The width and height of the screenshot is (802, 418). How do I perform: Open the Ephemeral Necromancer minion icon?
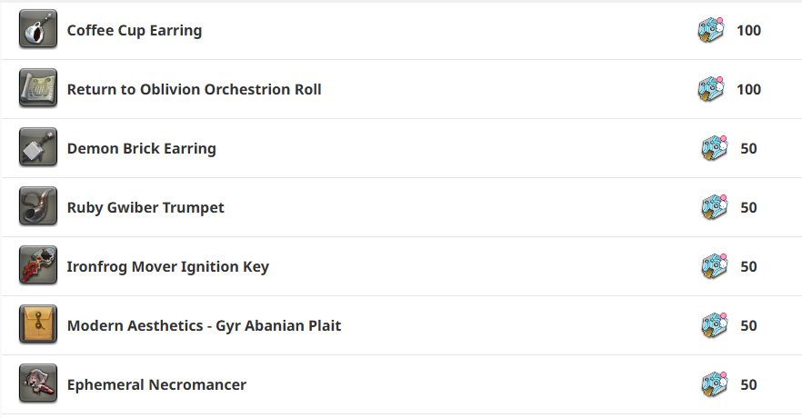click(x=38, y=383)
